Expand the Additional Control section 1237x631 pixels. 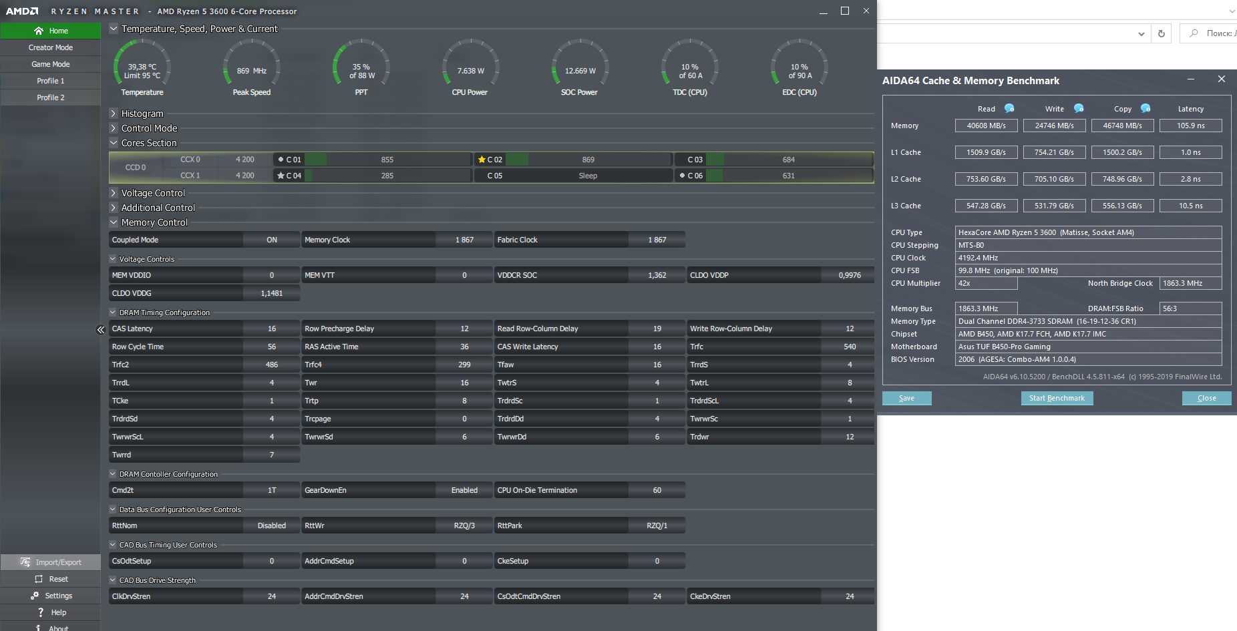pos(114,208)
